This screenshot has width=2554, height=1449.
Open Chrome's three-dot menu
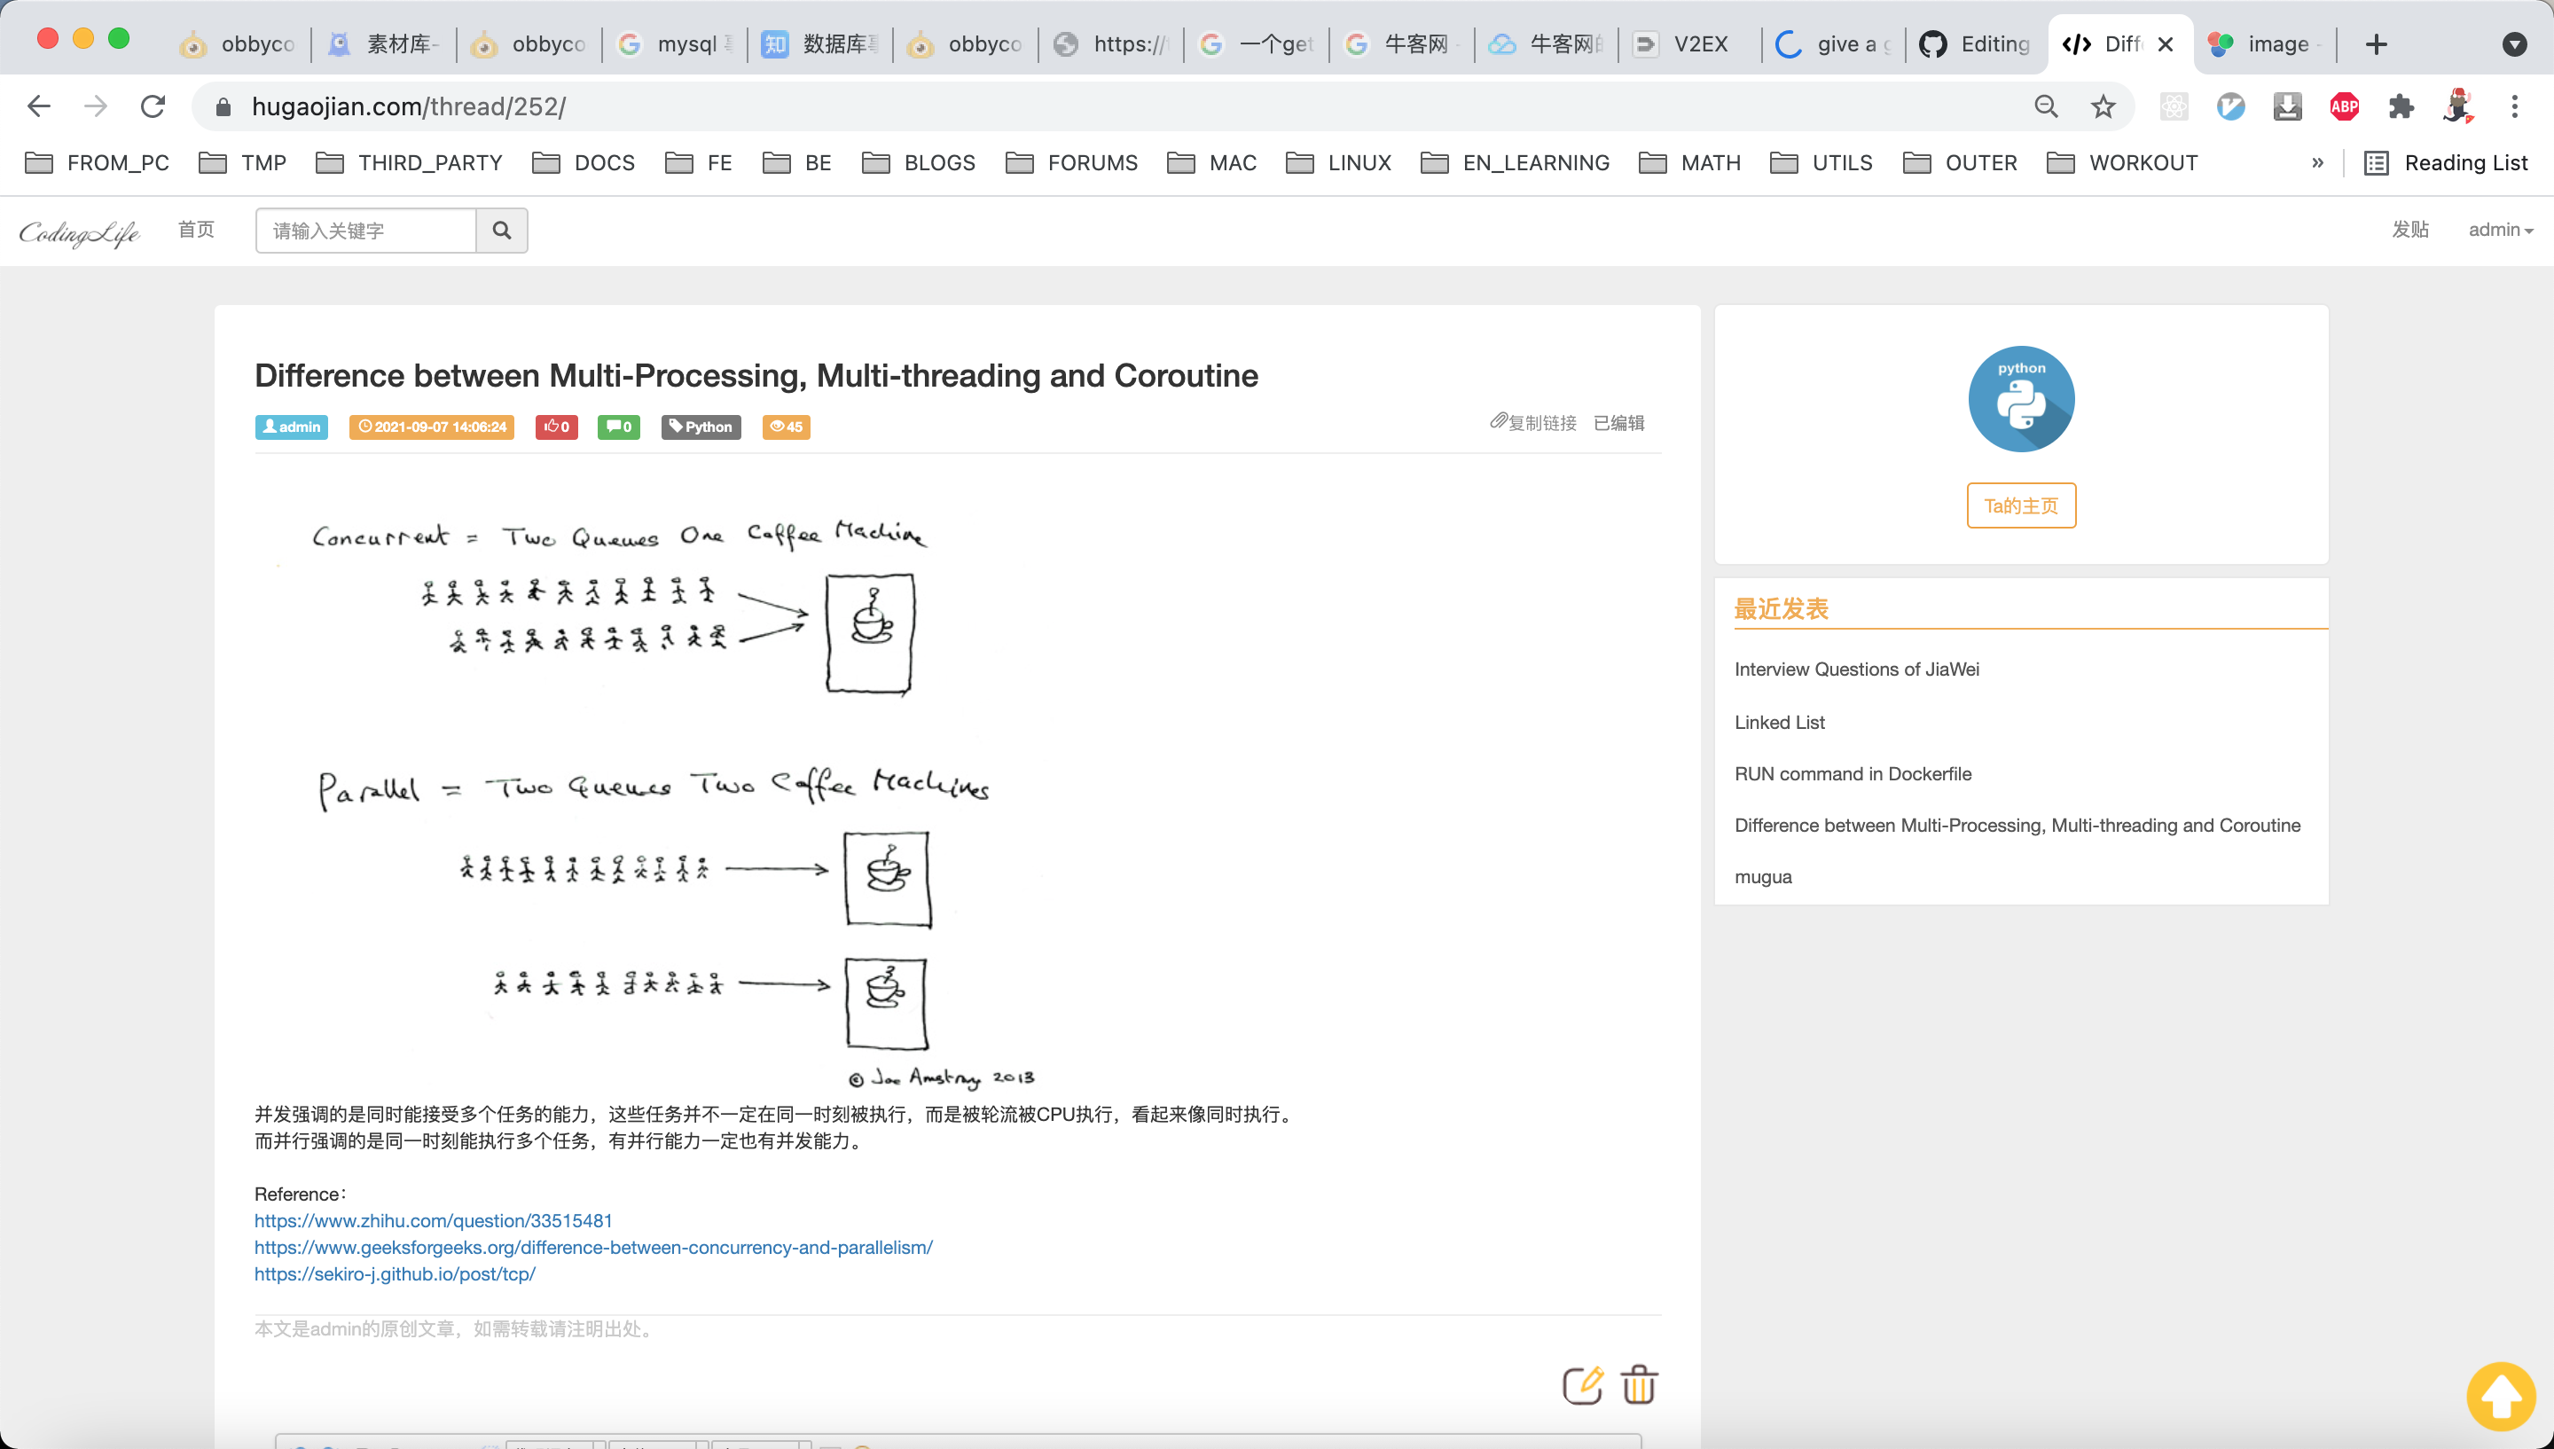click(x=2513, y=106)
